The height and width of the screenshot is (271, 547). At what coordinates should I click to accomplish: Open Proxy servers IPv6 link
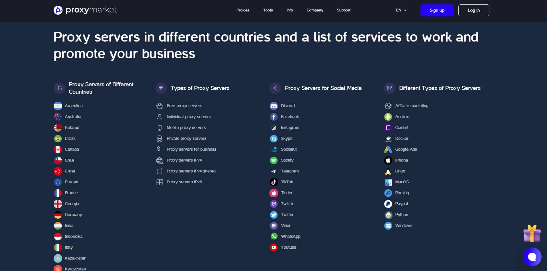(x=184, y=182)
